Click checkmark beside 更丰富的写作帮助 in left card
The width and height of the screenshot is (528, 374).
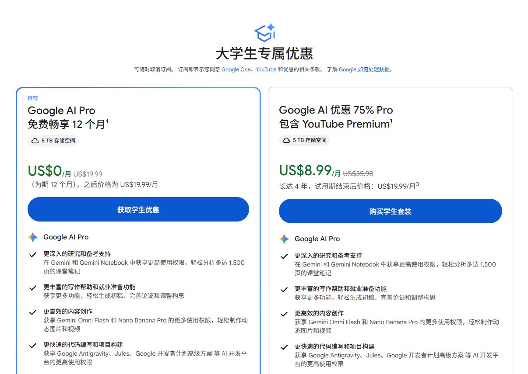coord(32,287)
